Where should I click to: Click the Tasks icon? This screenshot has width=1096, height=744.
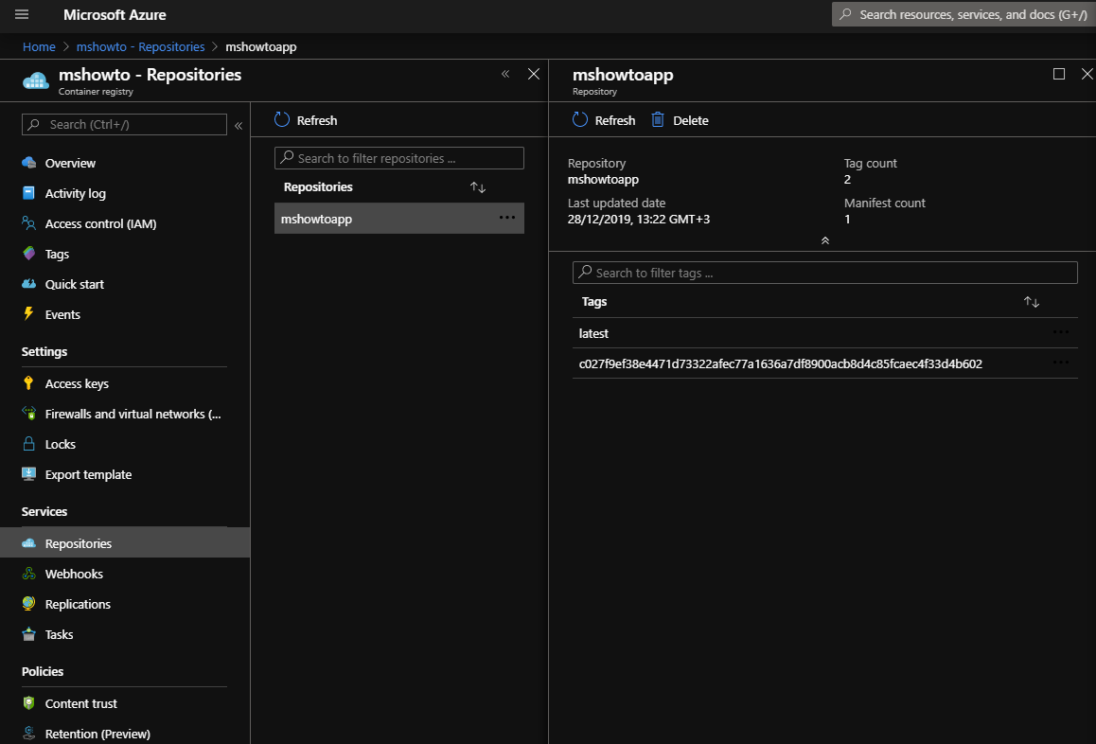click(28, 633)
